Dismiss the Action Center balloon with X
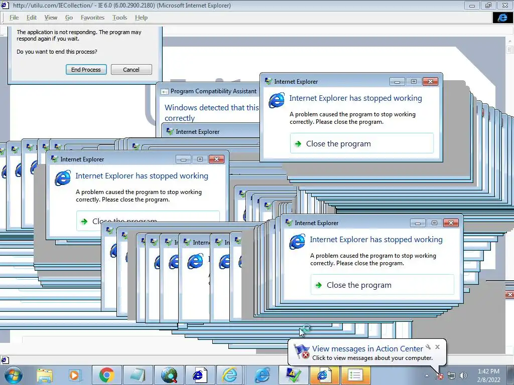 (x=437, y=347)
